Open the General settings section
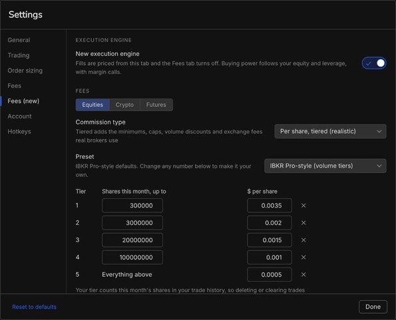The width and height of the screenshot is (396, 320). tap(19, 40)
